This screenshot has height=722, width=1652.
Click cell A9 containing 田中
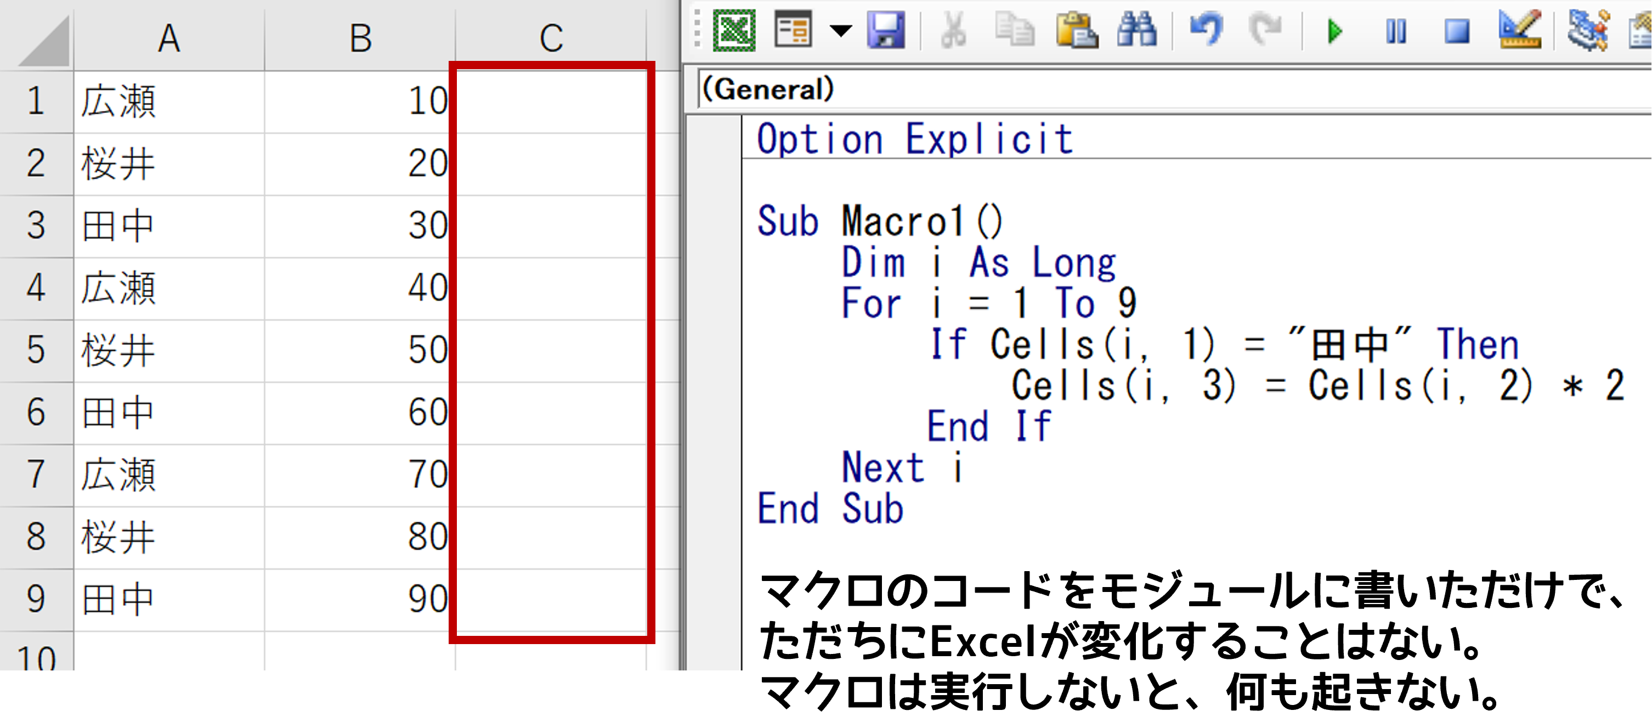coord(169,599)
